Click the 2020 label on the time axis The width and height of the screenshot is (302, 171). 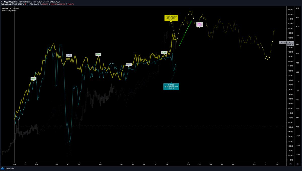14,164
